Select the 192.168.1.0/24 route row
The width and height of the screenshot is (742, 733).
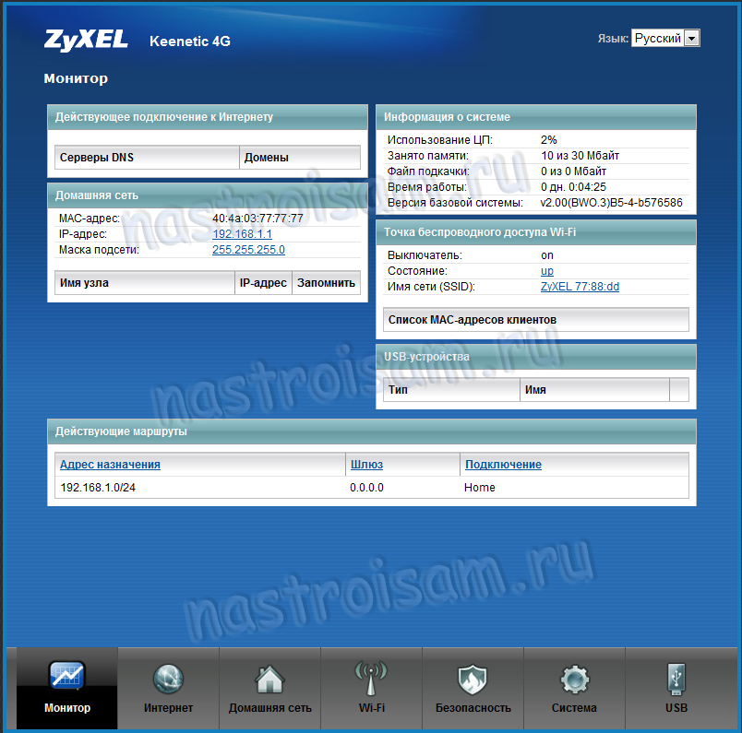[x=97, y=488]
